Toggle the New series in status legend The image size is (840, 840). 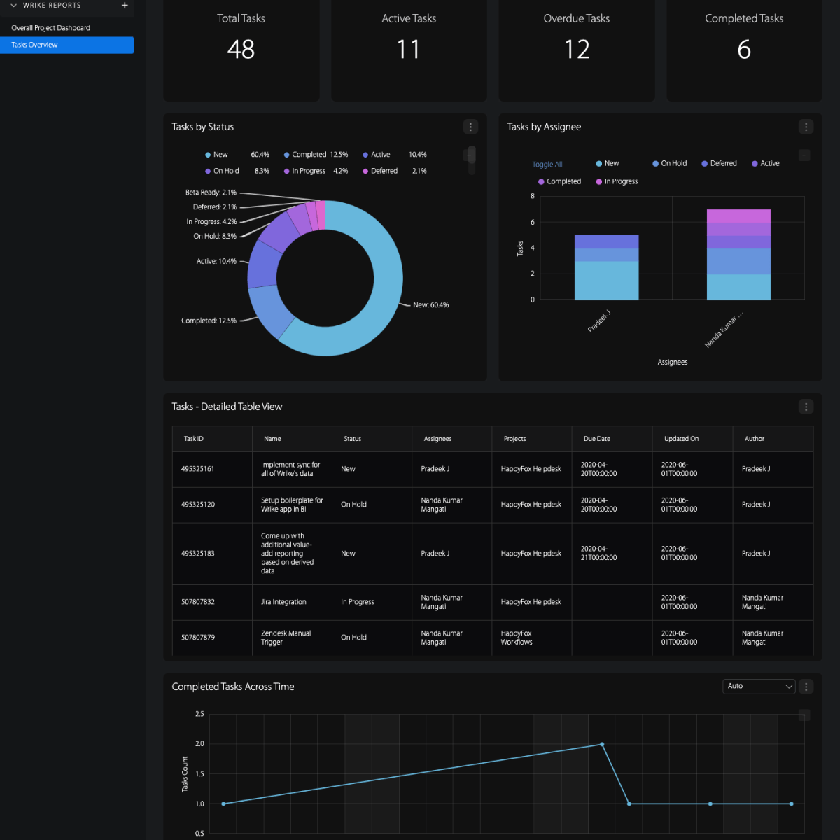(216, 155)
